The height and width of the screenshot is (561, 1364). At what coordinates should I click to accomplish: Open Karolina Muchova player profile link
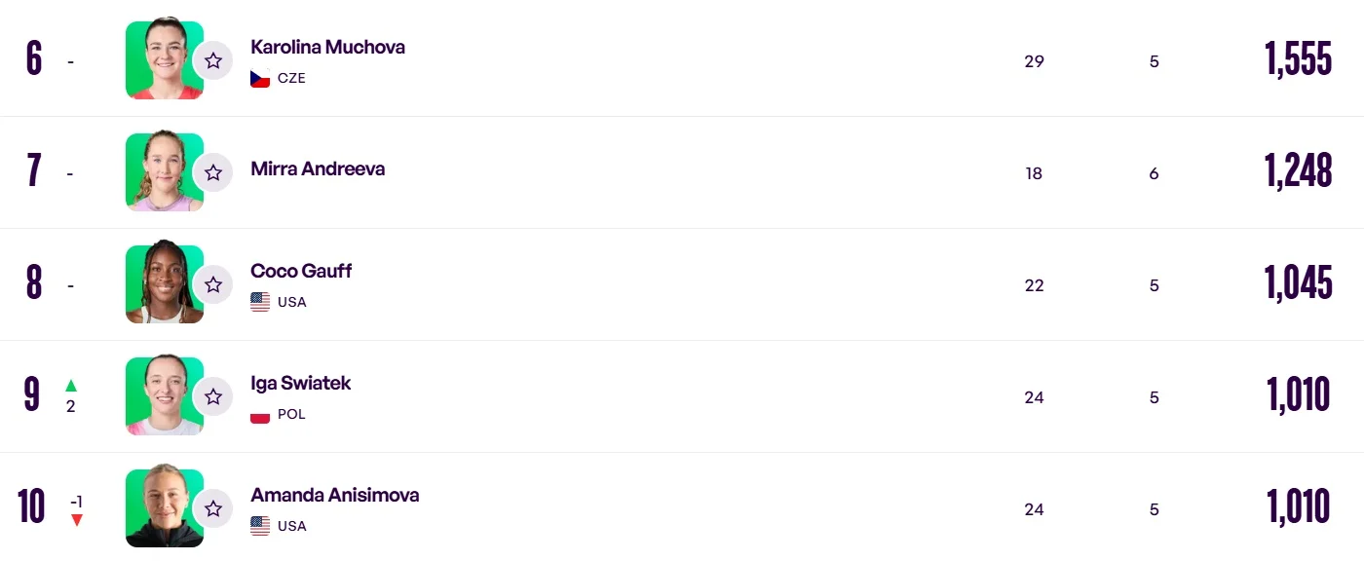click(x=327, y=47)
